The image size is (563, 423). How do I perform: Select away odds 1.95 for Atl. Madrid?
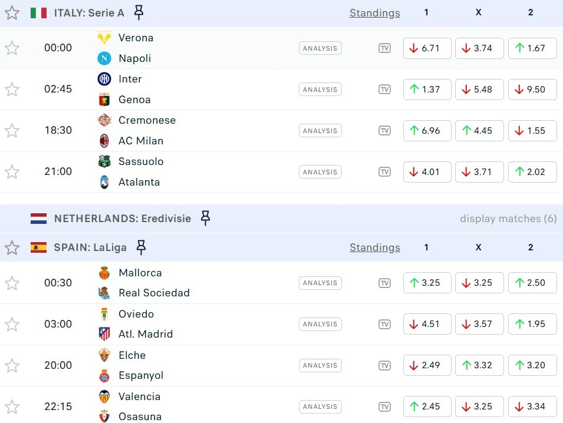pyautogui.click(x=532, y=324)
